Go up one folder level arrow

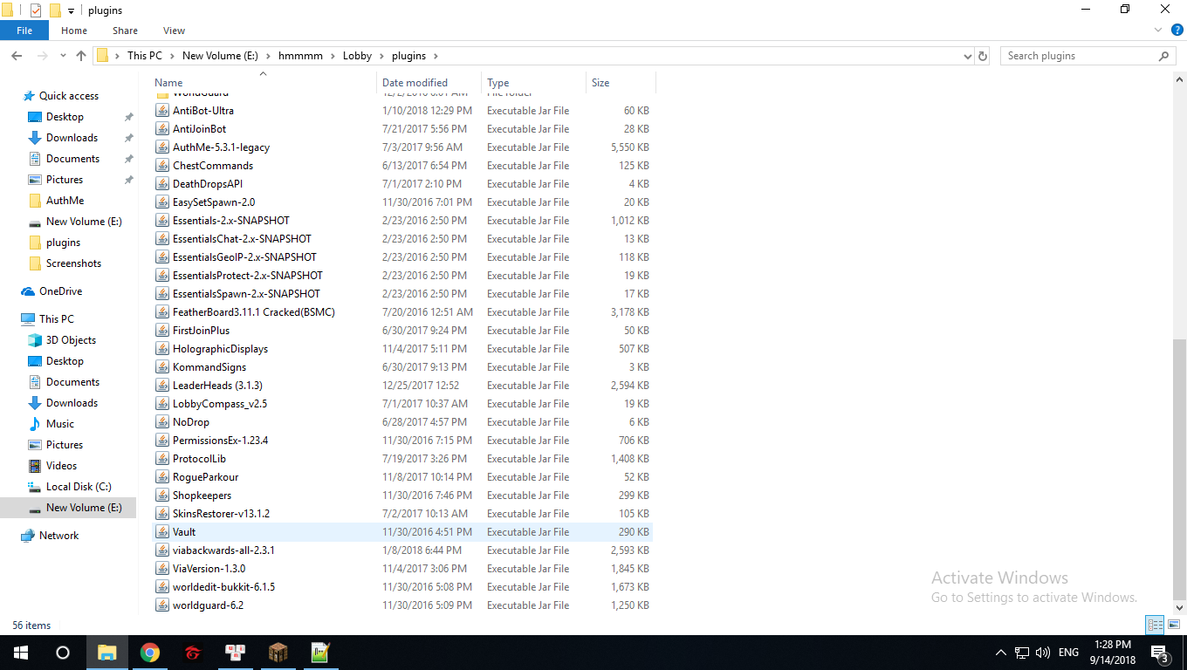81,56
